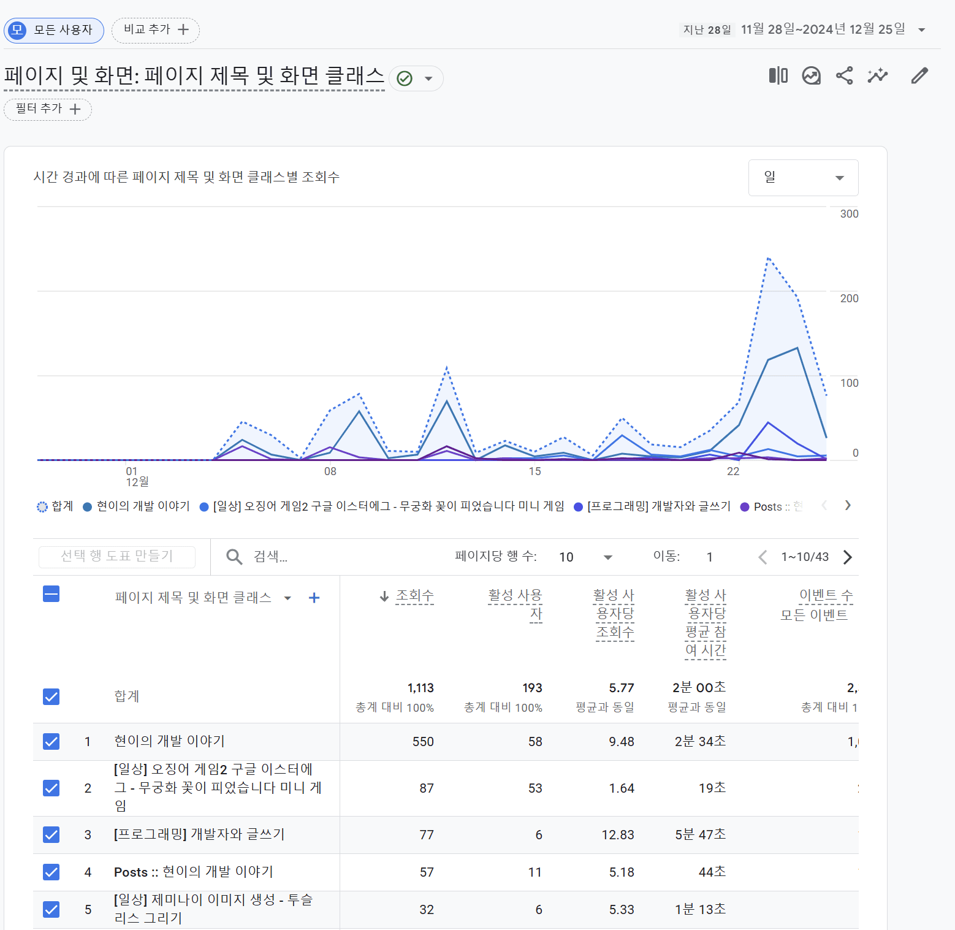955x930 pixels.
Task: Click the row title Posts :: 현이의 개발 이야기
Action: pyautogui.click(x=194, y=872)
